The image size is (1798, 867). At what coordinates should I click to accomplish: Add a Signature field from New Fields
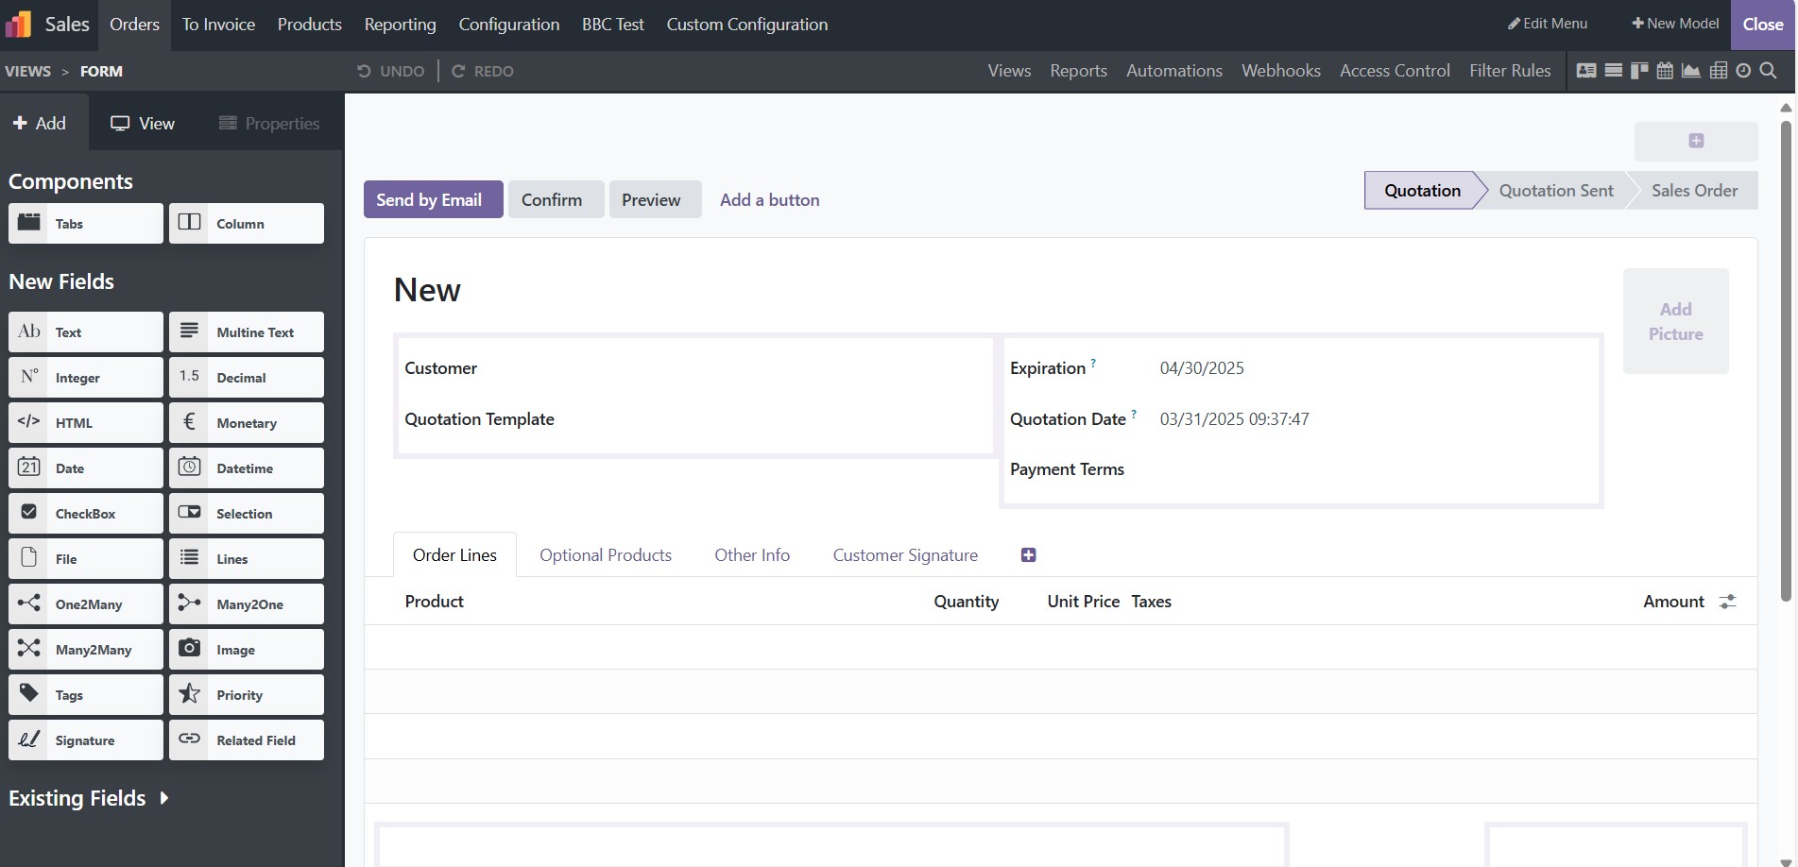[x=85, y=739]
